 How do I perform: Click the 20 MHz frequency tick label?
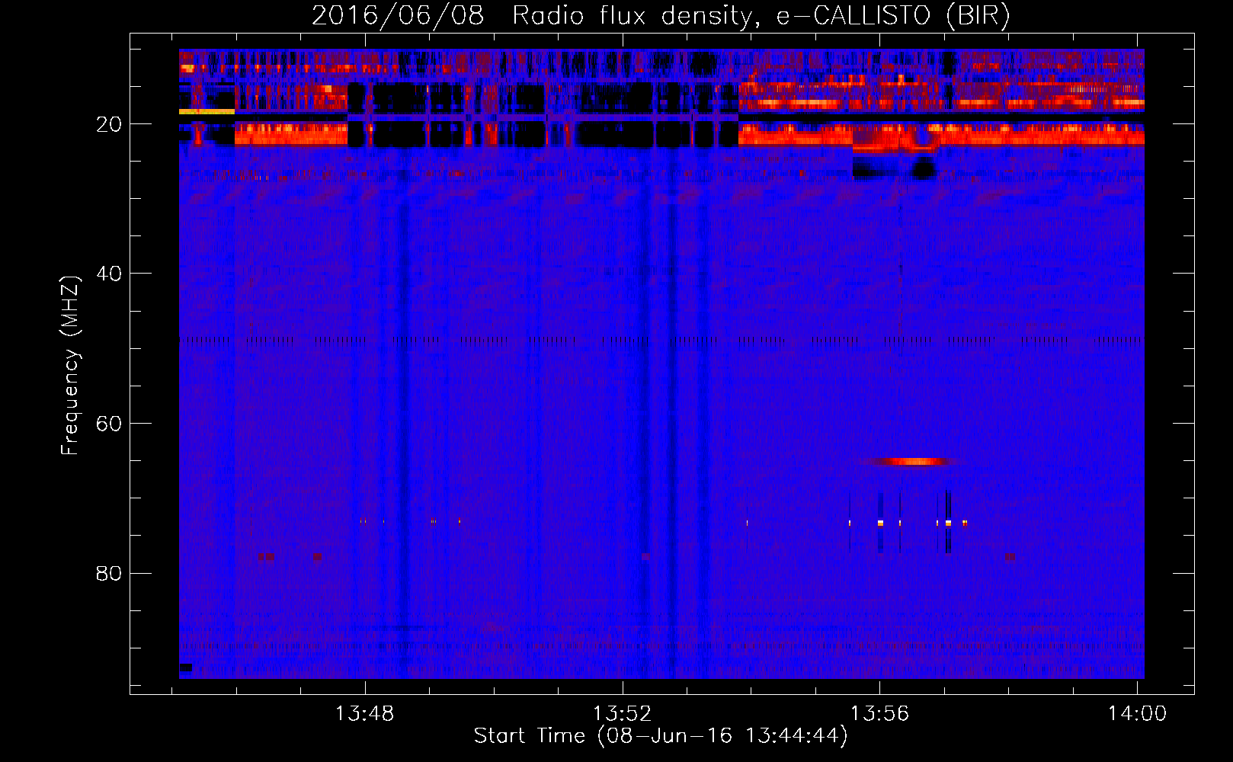pyautogui.click(x=109, y=124)
